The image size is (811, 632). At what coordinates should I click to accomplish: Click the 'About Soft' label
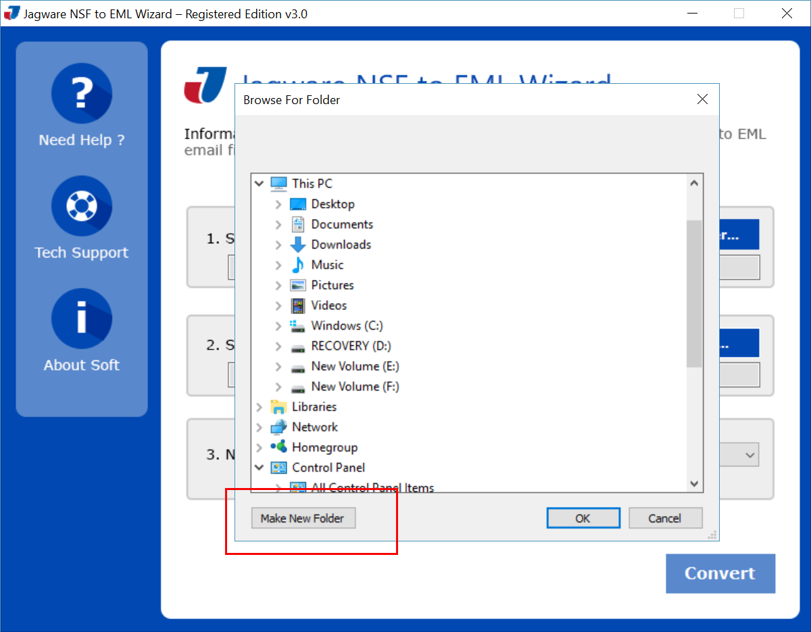click(x=82, y=365)
